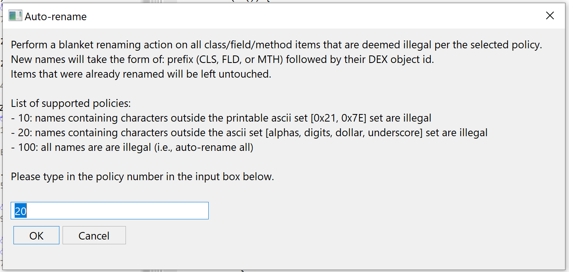Focus the policy number input box
This screenshot has width=569, height=272.
coord(110,211)
